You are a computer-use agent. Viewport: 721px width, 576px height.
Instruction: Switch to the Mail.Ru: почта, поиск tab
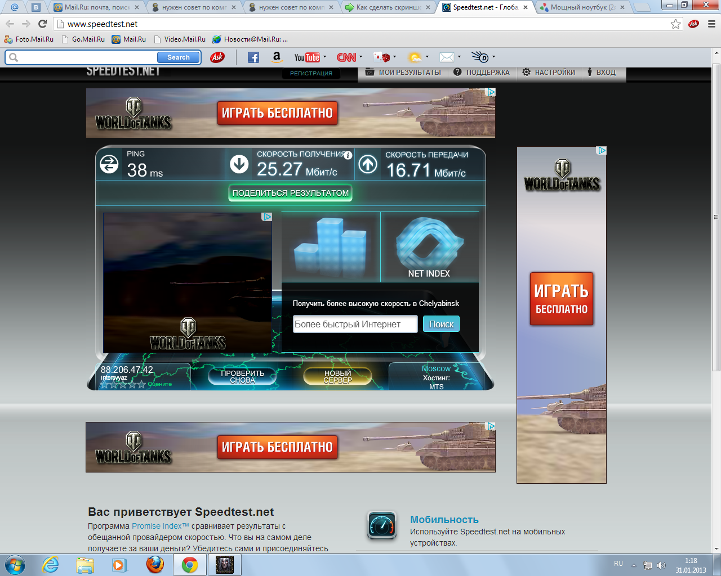tap(96, 7)
